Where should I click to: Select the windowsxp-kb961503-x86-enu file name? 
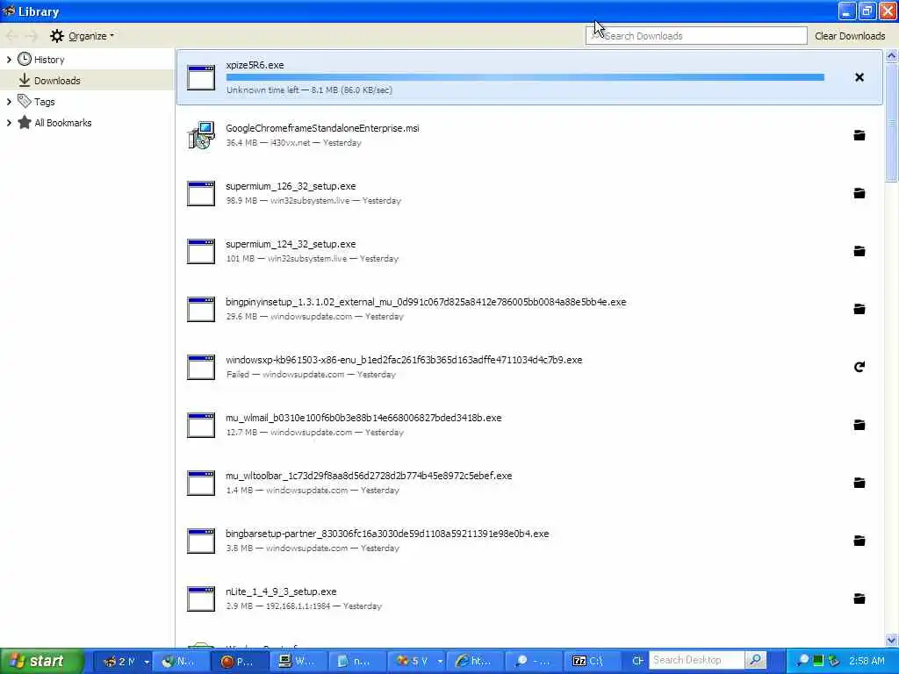404,360
